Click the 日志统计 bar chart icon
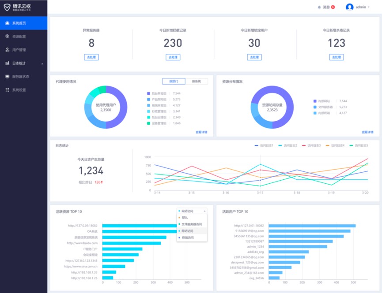 pos(7,63)
